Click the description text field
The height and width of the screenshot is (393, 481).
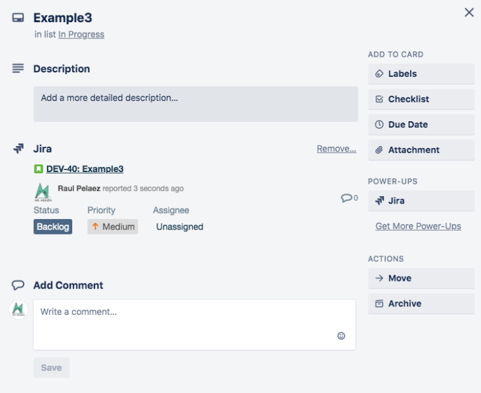[x=195, y=104]
